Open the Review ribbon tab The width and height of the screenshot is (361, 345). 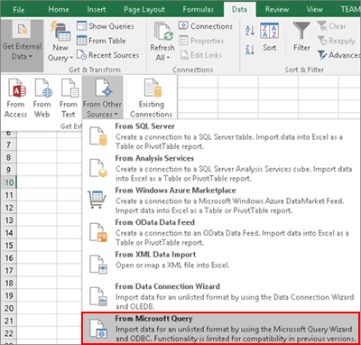[x=277, y=9]
